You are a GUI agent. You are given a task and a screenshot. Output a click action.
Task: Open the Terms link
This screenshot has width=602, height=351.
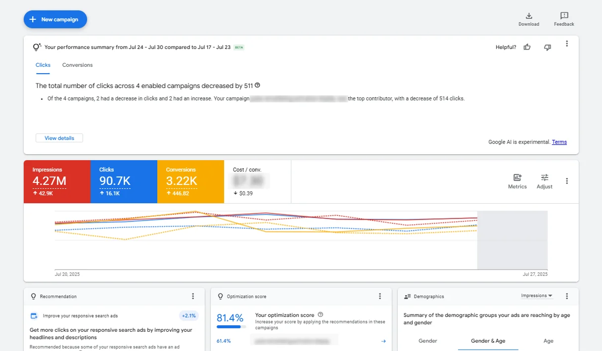(x=559, y=142)
